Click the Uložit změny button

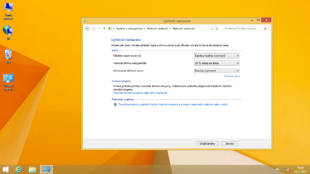coord(207,143)
